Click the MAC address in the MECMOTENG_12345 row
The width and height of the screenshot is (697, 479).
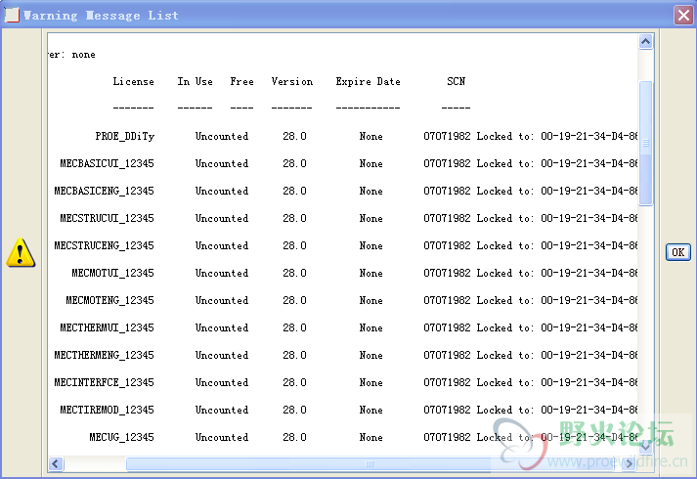589,300
